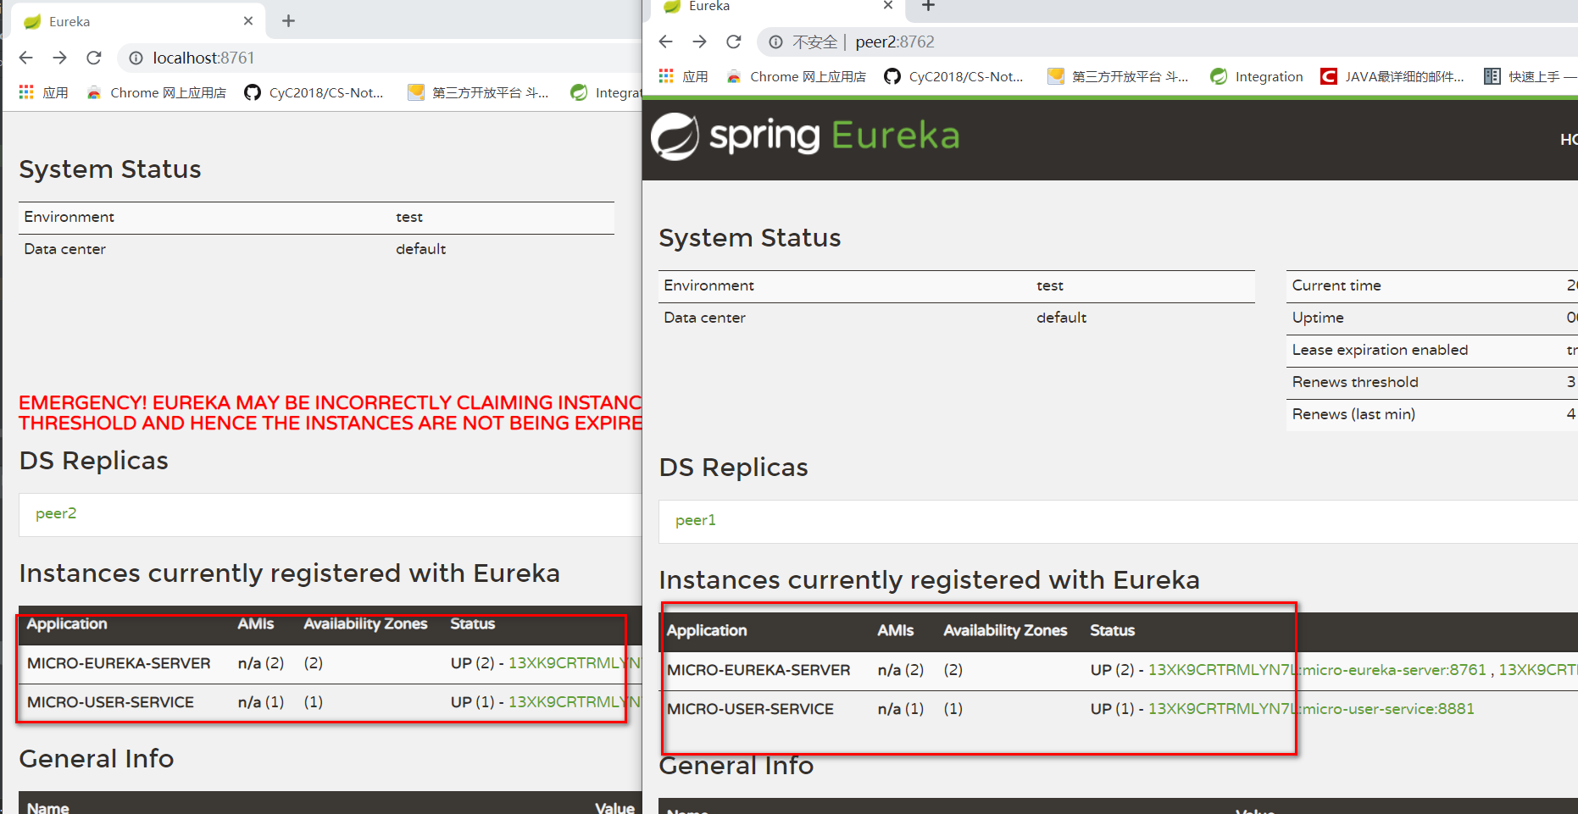Open 快速上手 bookmark
1578x814 pixels.
click(1530, 76)
